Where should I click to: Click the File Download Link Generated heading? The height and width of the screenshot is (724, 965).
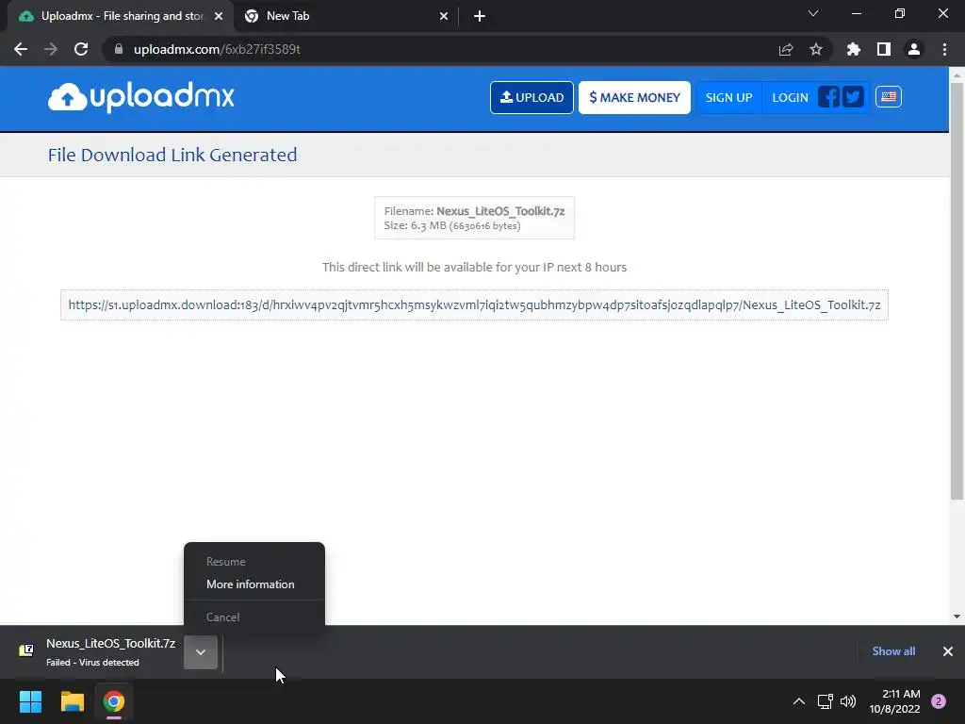point(172,155)
